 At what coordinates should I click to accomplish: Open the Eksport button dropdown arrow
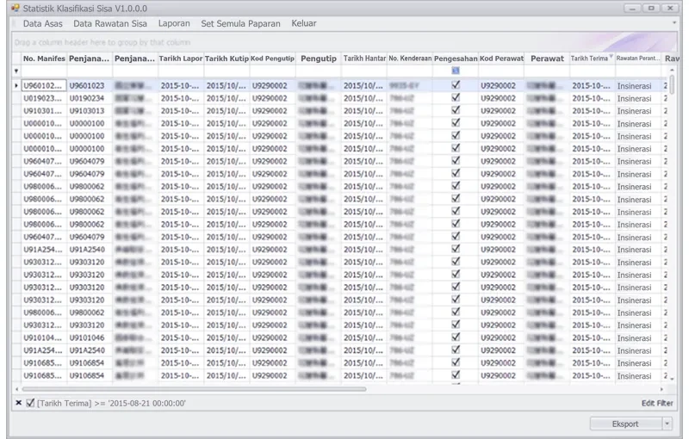[667, 424]
